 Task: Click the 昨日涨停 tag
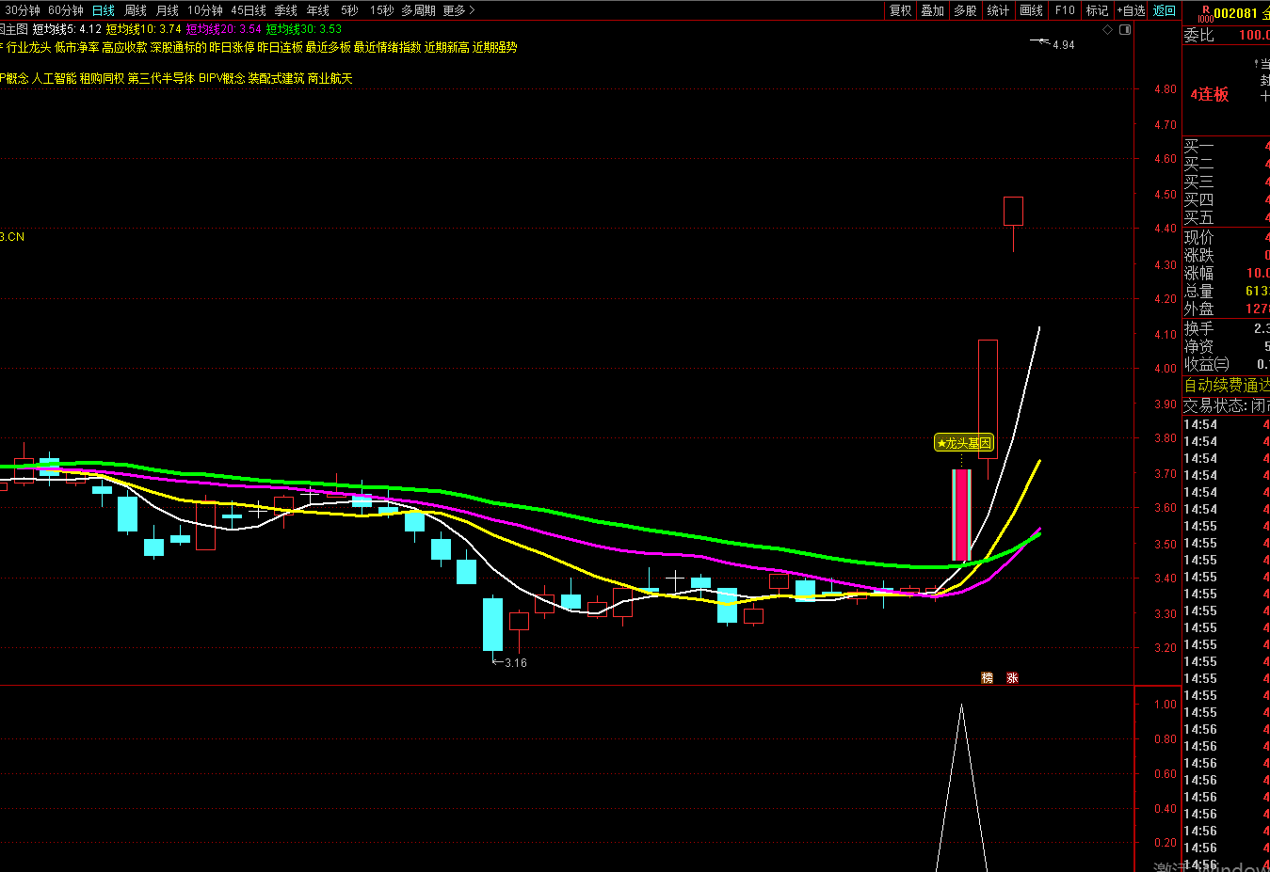[x=232, y=47]
